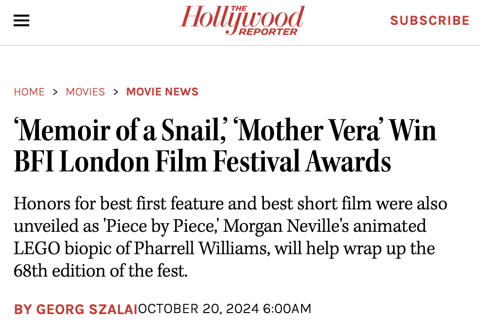Screen dimensions: 480x335
Task: Go to the Home breadcrumb
Action: (x=29, y=92)
